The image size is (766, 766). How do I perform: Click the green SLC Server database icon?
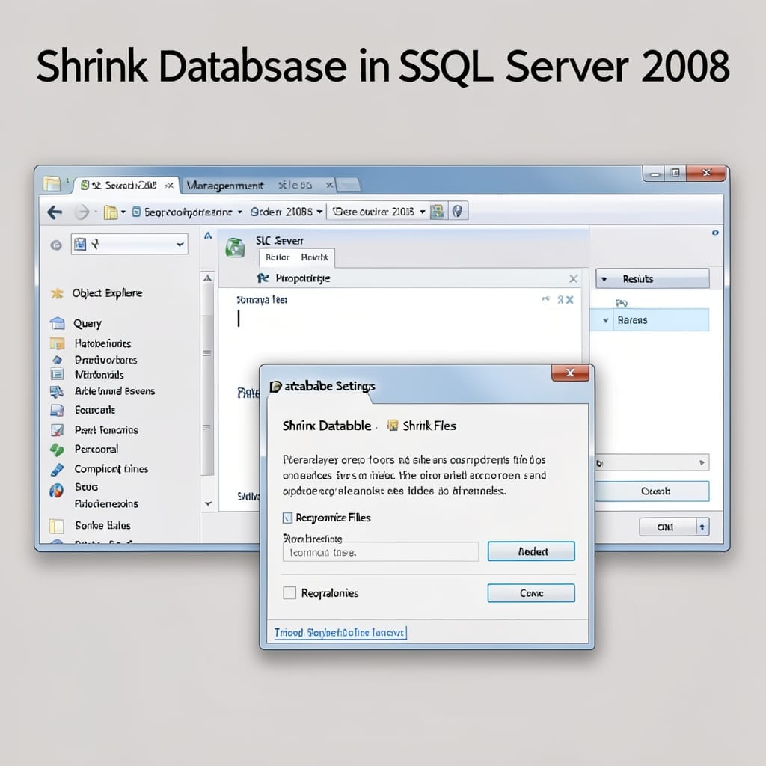(235, 248)
